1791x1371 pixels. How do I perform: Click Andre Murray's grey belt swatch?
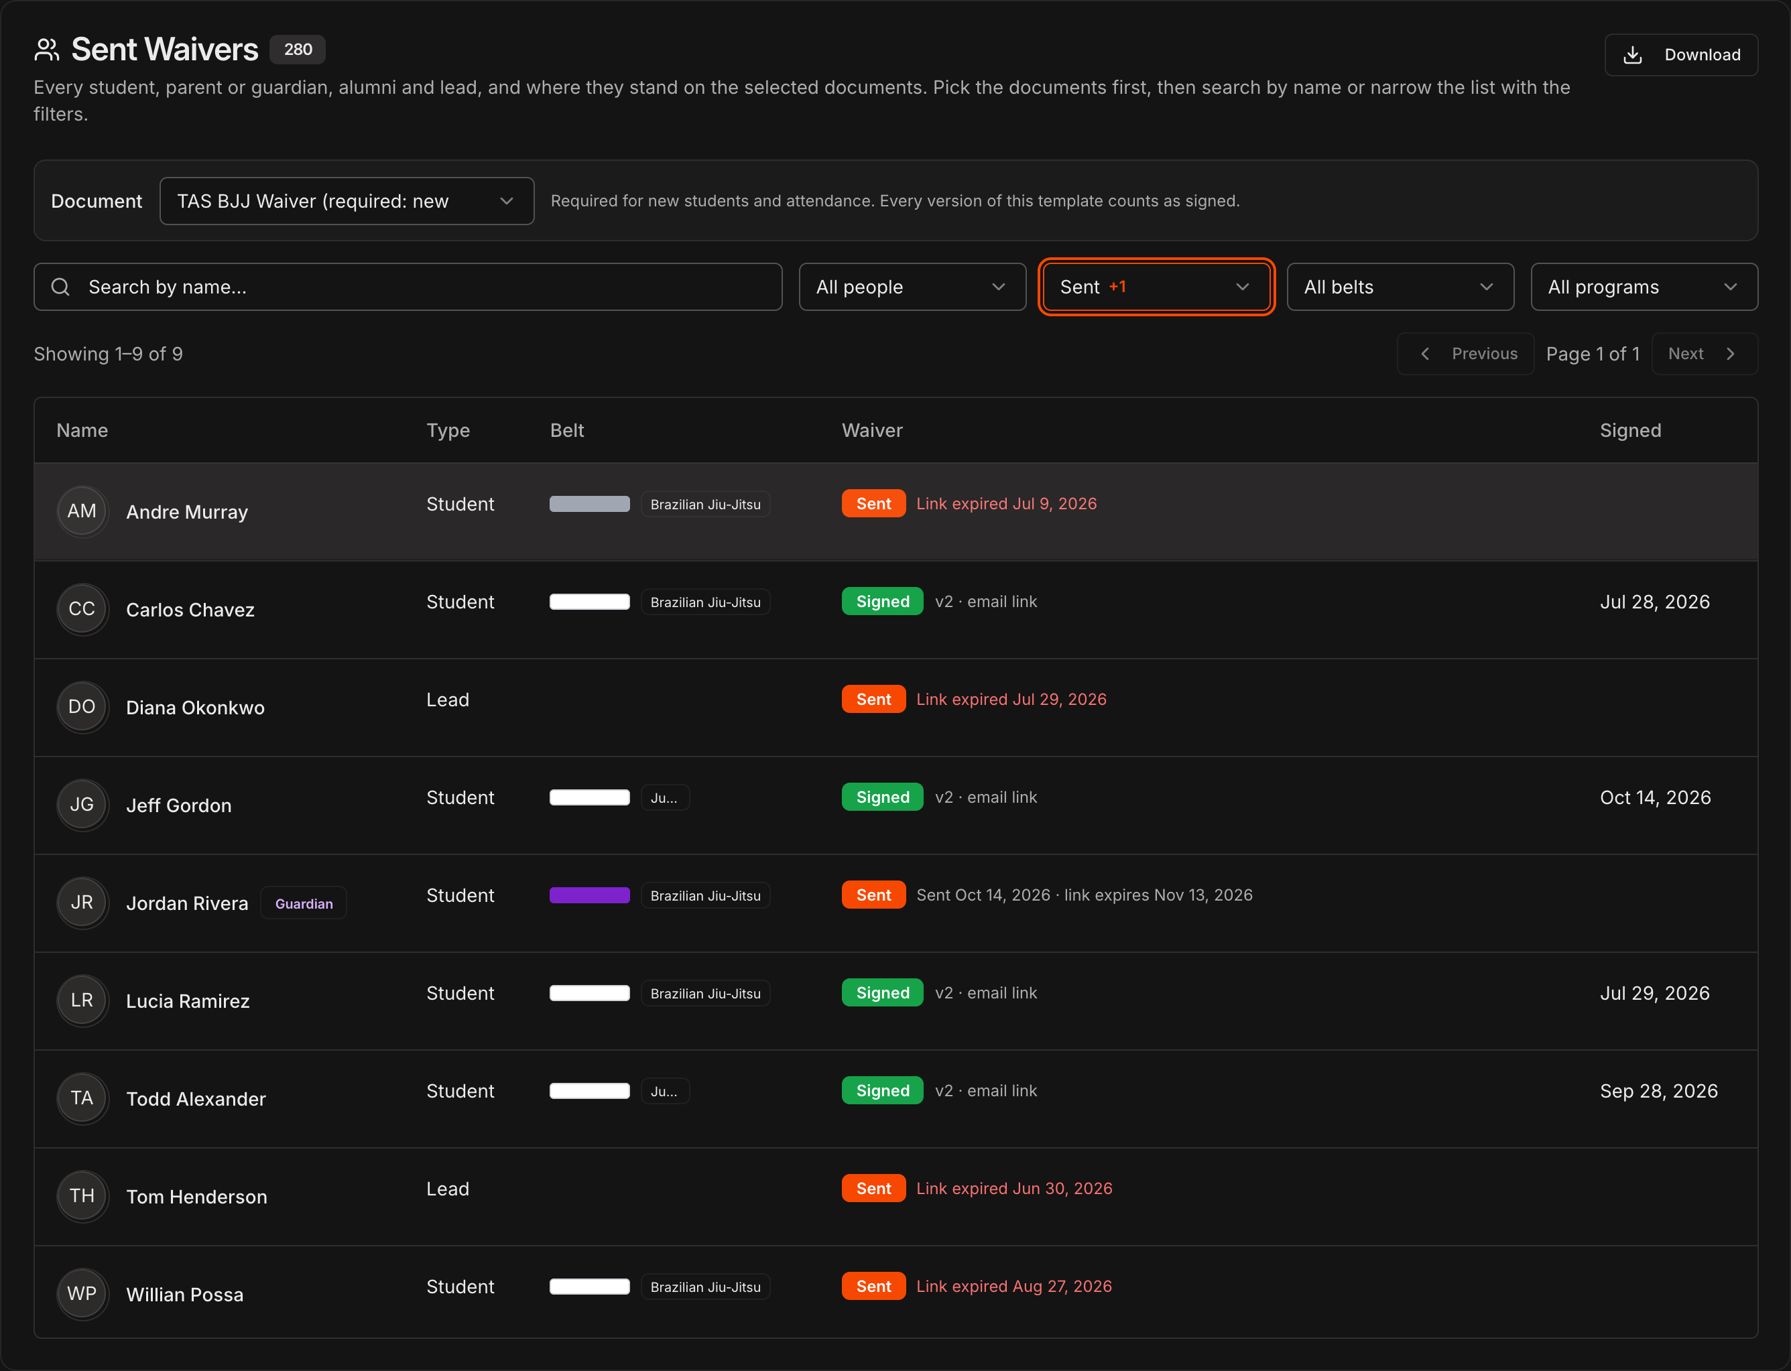(x=589, y=505)
